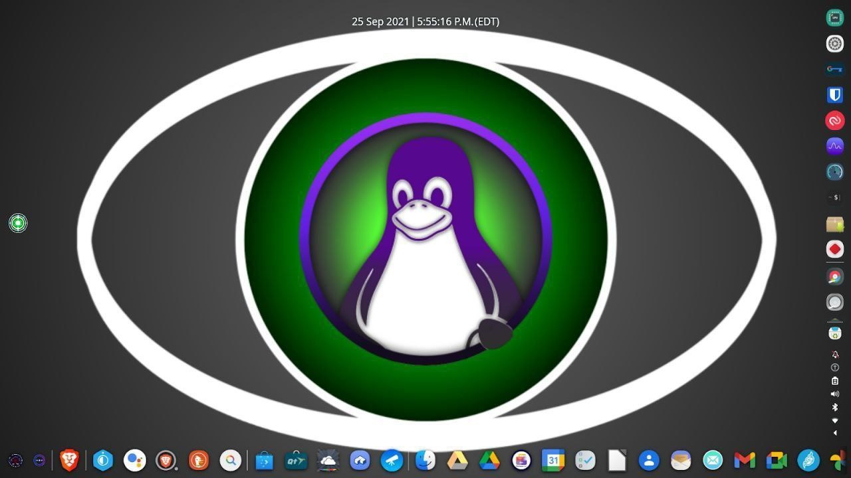Open the Chrome-style icon in the side panel

tap(835, 277)
